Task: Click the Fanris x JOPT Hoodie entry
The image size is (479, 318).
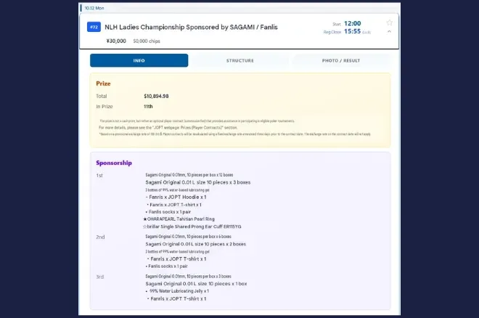Action: pyautogui.click(x=176, y=197)
